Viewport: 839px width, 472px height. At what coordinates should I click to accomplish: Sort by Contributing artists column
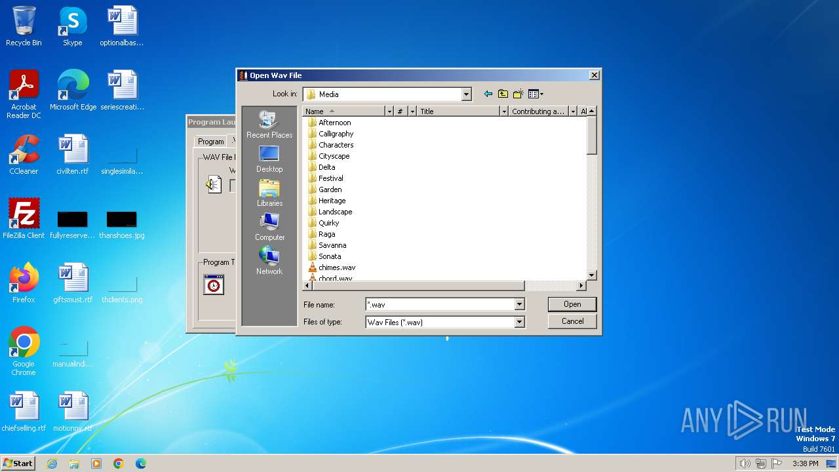(x=539, y=111)
